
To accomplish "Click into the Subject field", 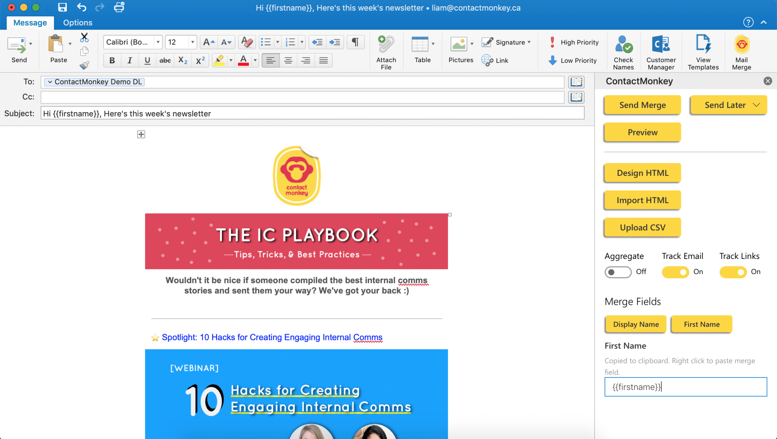I will pos(312,113).
